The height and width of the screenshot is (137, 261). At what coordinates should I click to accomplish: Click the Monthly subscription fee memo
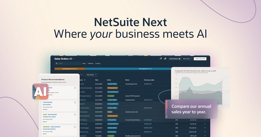[133, 136]
